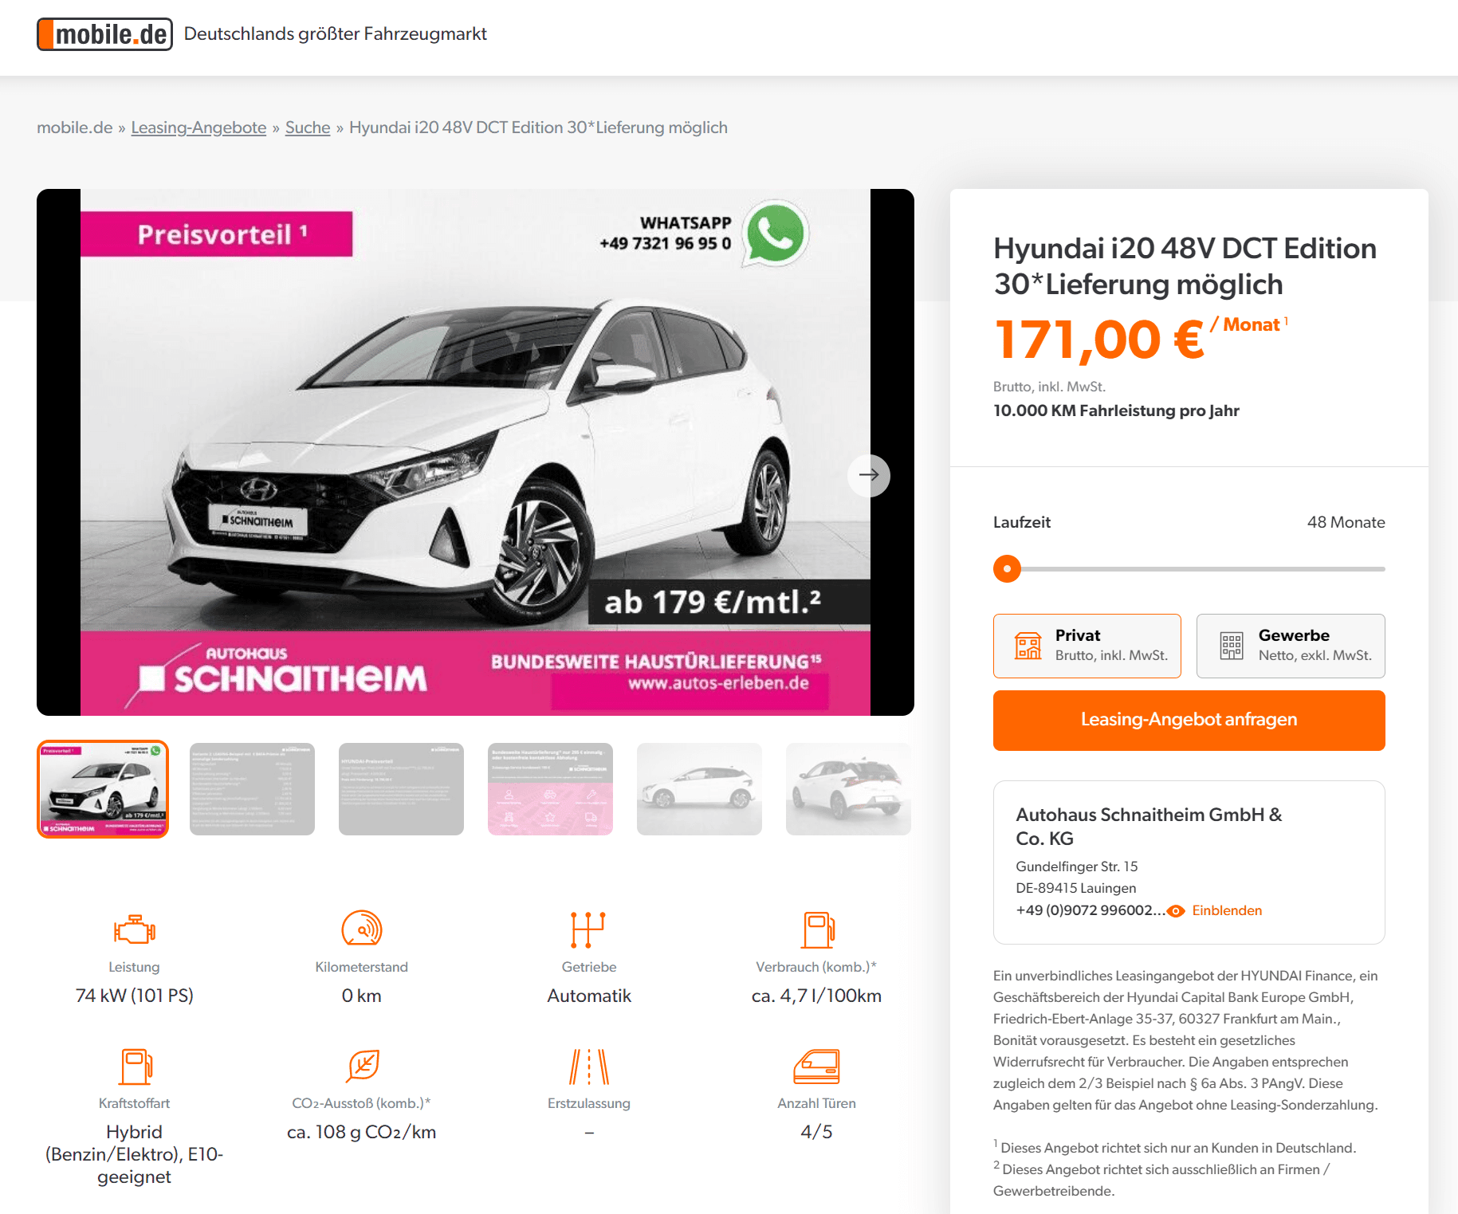Click the Anzahl Türen car door icon
This screenshot has height=1214, width=1458.
tap(817, 1067)
